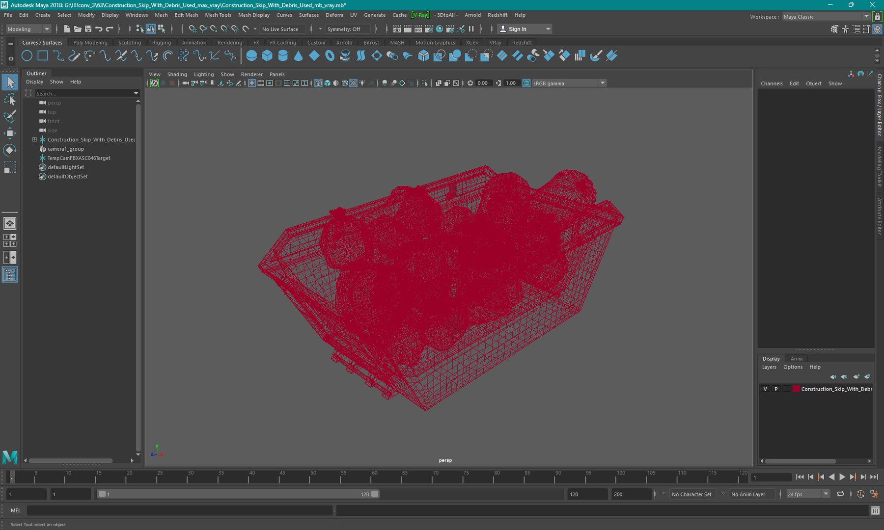Click the New scene icon

[67, 29]
